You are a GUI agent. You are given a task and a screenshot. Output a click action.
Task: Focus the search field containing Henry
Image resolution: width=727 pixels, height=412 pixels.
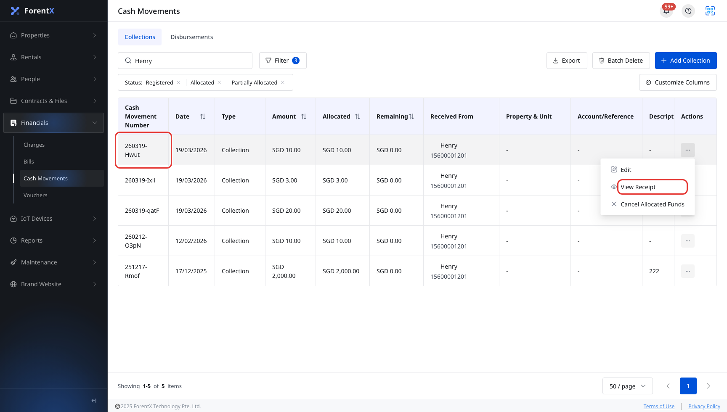click(185, 61)
